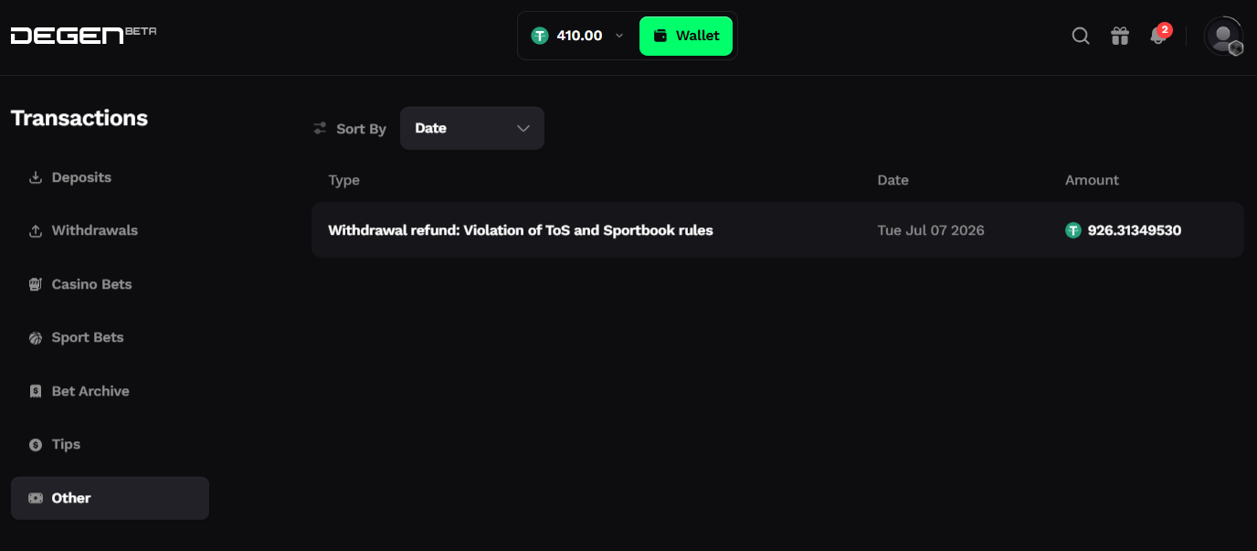Viewport: 1257px width, 551px height.
Task: Click the green Wallet button
Action: [686, 36]
